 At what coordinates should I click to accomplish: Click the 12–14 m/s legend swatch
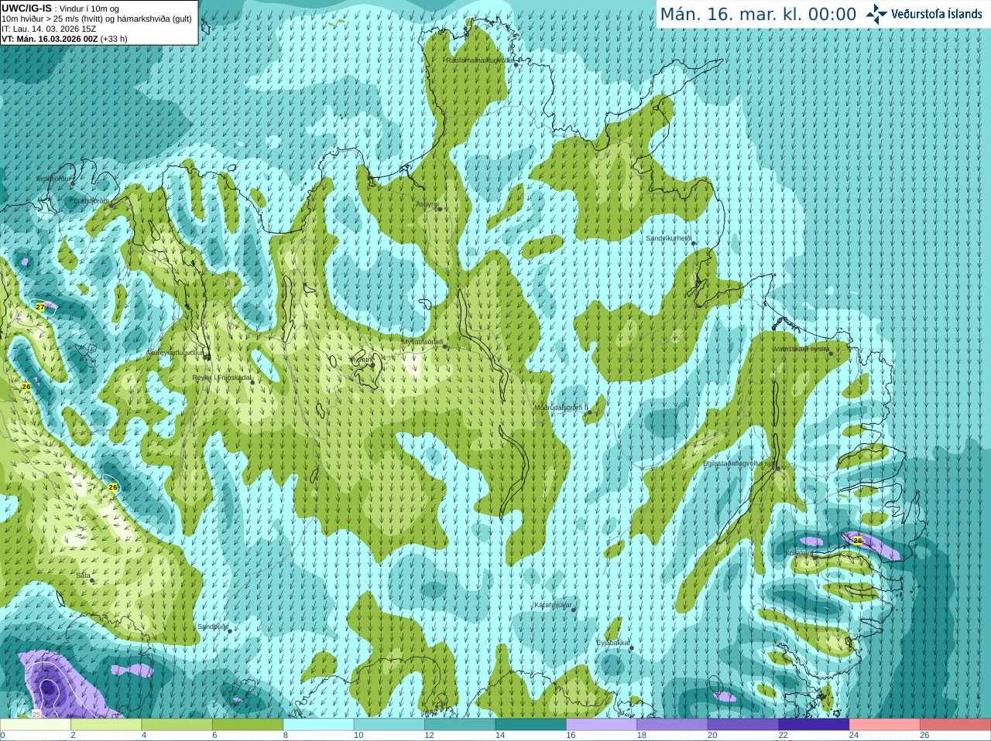click(460, 725)
